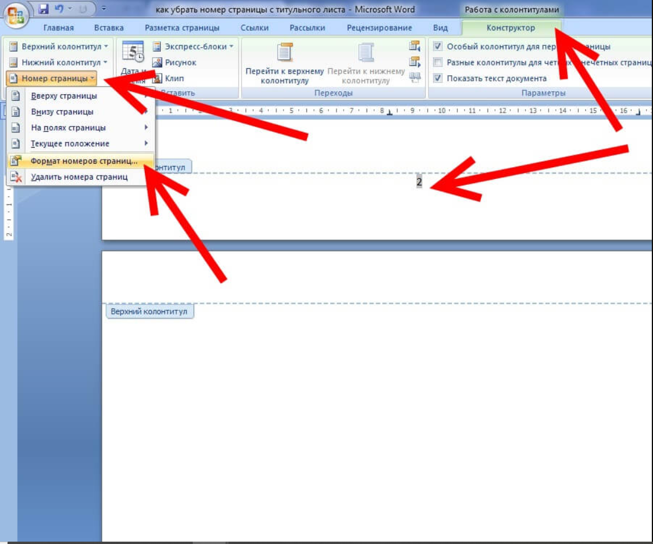This screenshot has height=544, width=653.
Task: Open the Главная ribbon tab
Action: pyautogui.click(x=58, y=28)
